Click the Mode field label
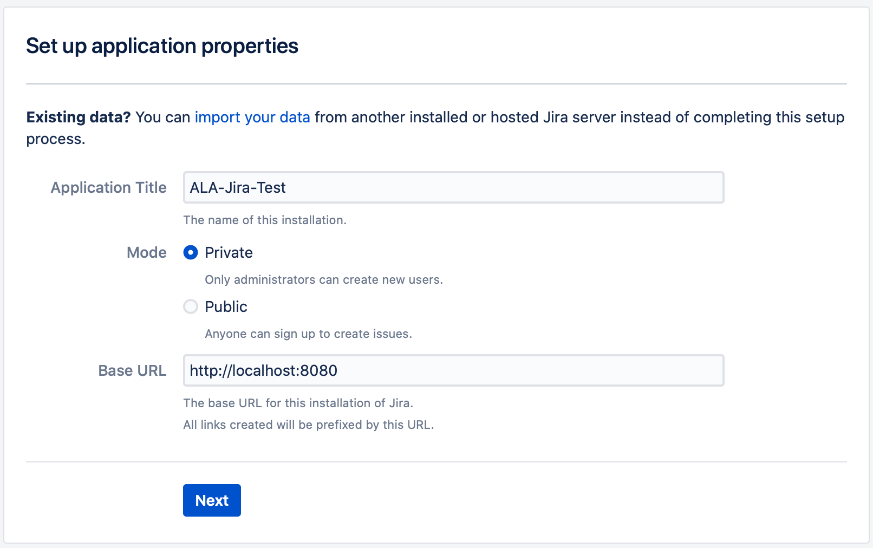The image size is (873, 548). (146, 252)
